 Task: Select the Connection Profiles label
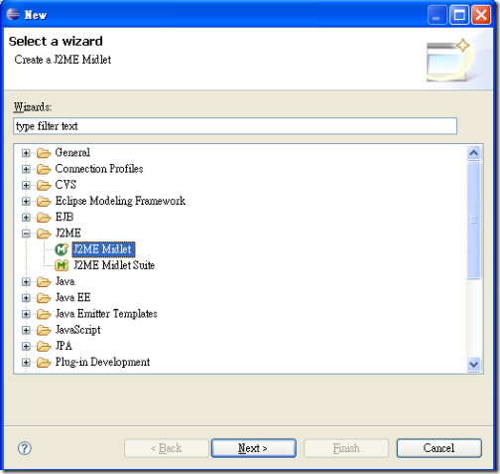coord(99,169)
